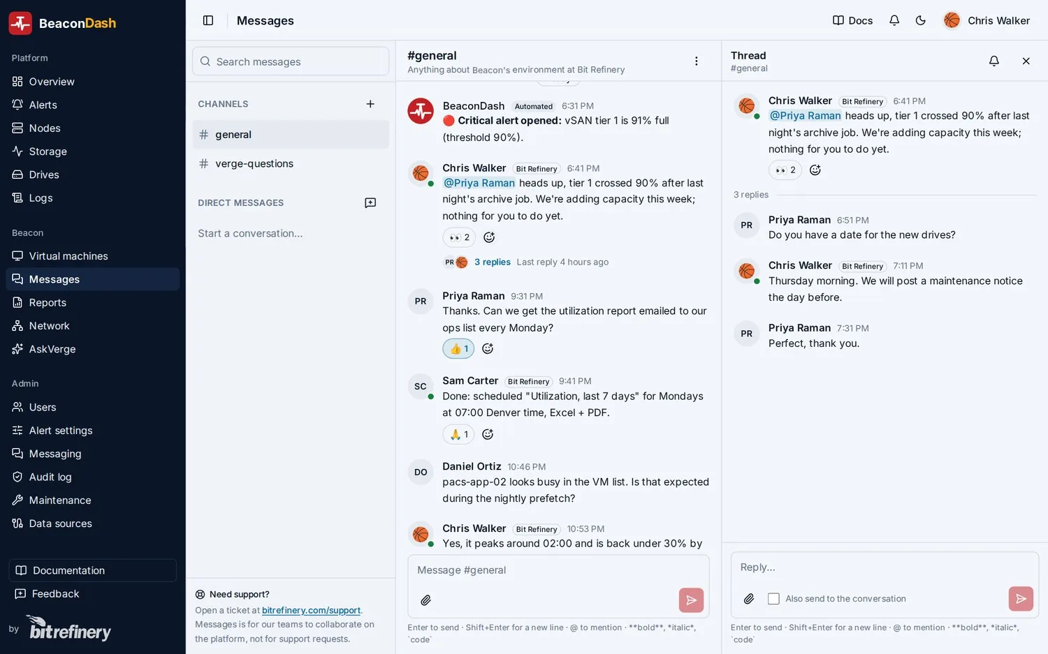Open the Storage section
This screenshot has height=654, width=1048.
[92, 151]
